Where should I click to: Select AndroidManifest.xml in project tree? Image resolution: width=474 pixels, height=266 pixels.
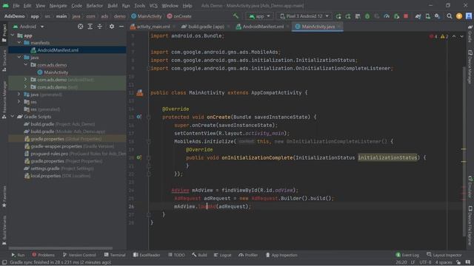click(x=58, y=50)
